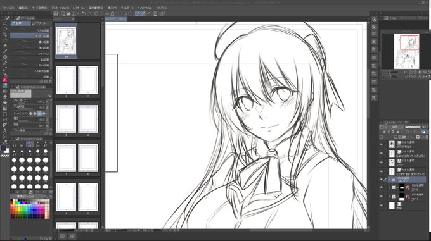
Task: Click the highlighted blue icon in the layer panel toolbar
Action: (423, 132)
